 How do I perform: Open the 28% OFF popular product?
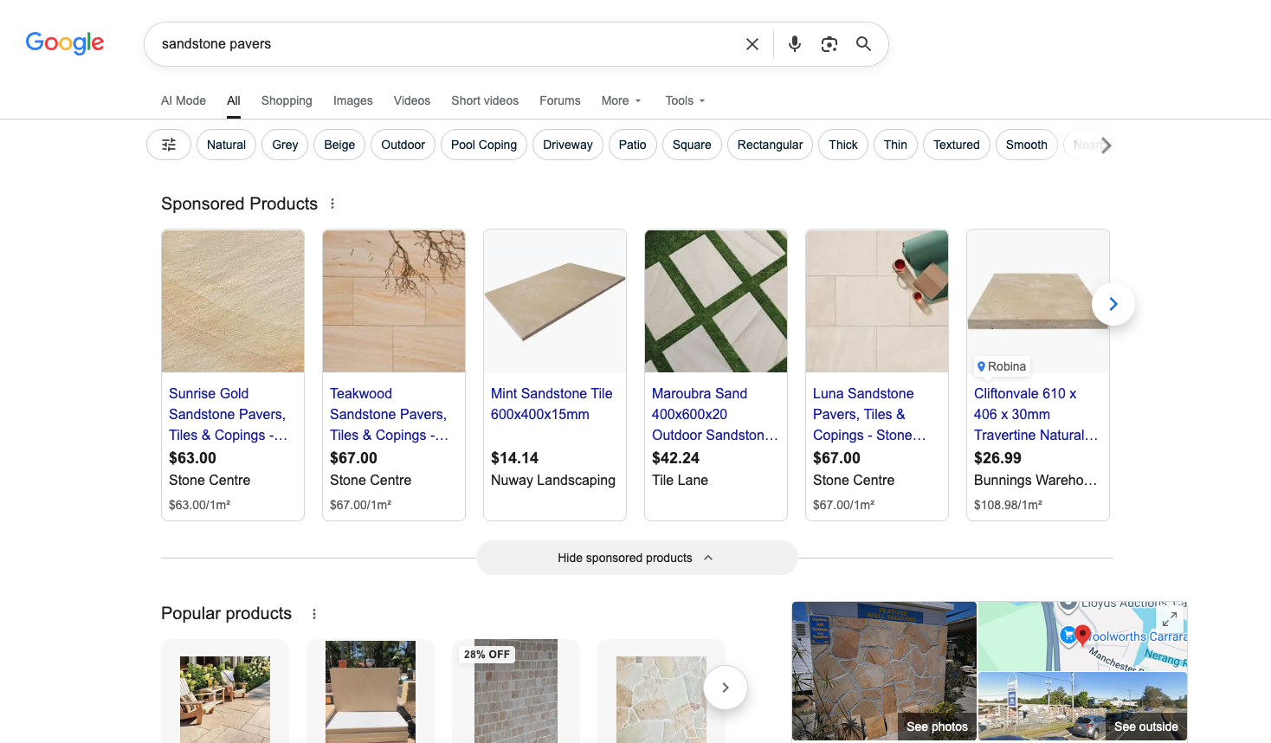click(516, 691)
